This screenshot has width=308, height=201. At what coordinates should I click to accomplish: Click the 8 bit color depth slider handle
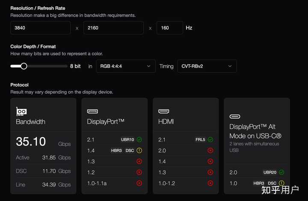[x=24, y=66]
